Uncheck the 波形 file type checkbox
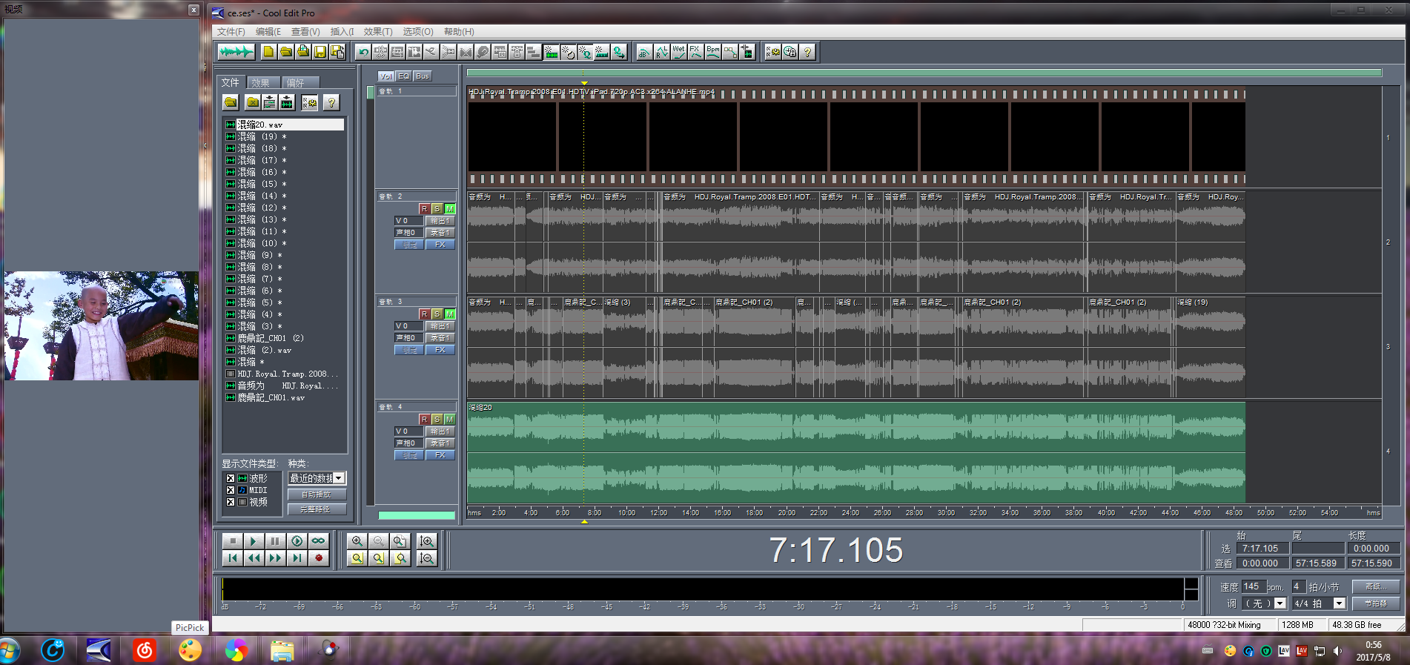Viewport: 1410px width, 665px height. pyautogui.click(x=231, y=479)
